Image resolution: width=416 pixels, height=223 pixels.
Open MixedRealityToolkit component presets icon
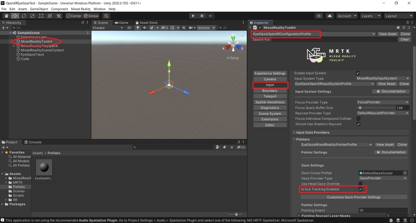click(403, 28)
